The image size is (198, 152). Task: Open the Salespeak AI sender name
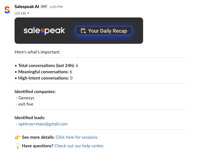[27, 7]
